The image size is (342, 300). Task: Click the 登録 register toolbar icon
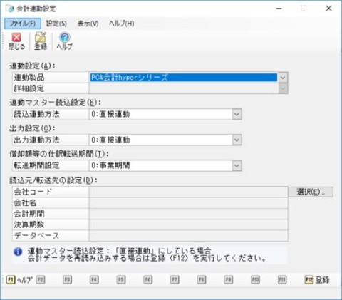41,41
